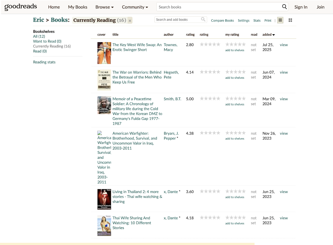333x245 pixels.
Task: Open Memoir of a Peacetime Soldier cover
Action: tap(104, 105)
